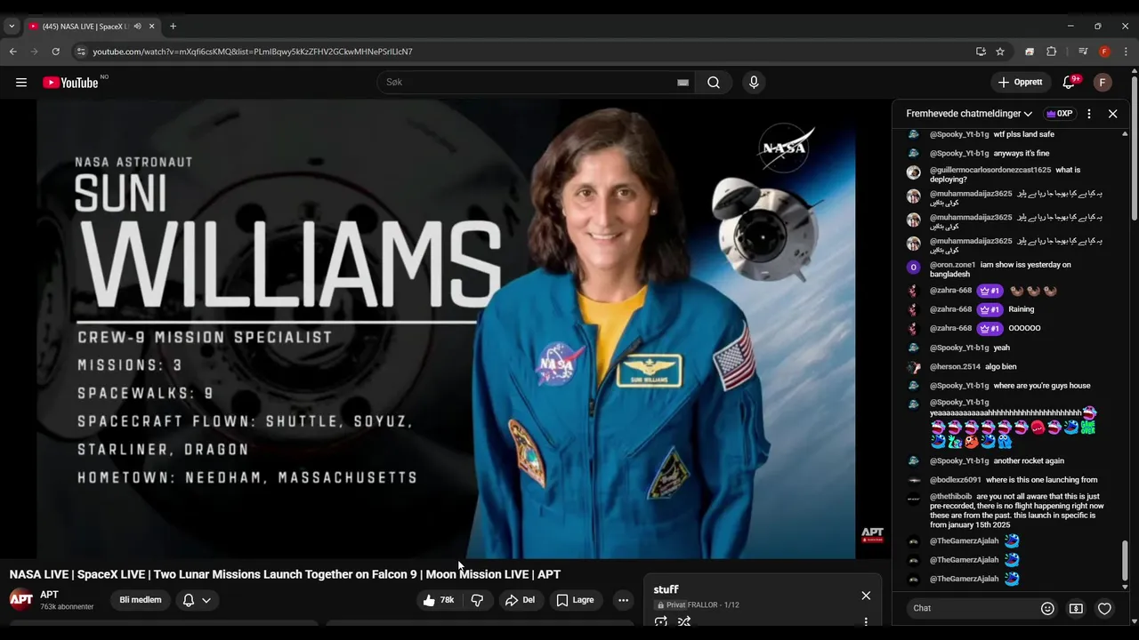Click the search magnifier button
This screenshot has width=1139, height=640.
tap(714, 83)
